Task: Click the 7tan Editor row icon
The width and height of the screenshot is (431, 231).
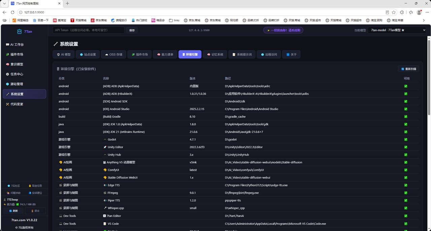Action: point(105,216)
